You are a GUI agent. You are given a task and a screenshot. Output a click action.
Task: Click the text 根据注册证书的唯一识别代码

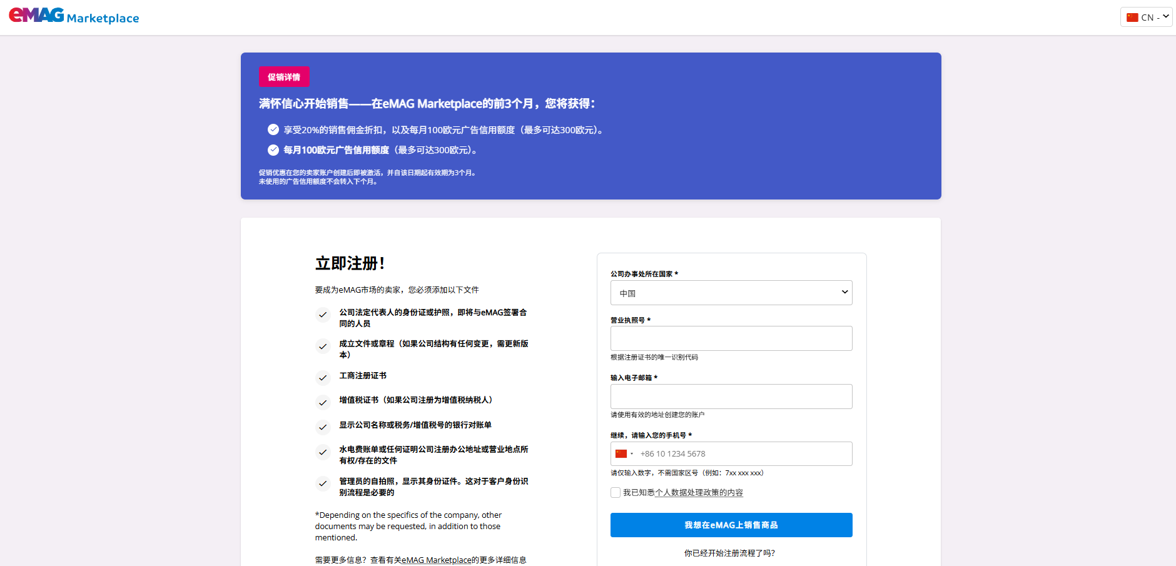[654, 357]
